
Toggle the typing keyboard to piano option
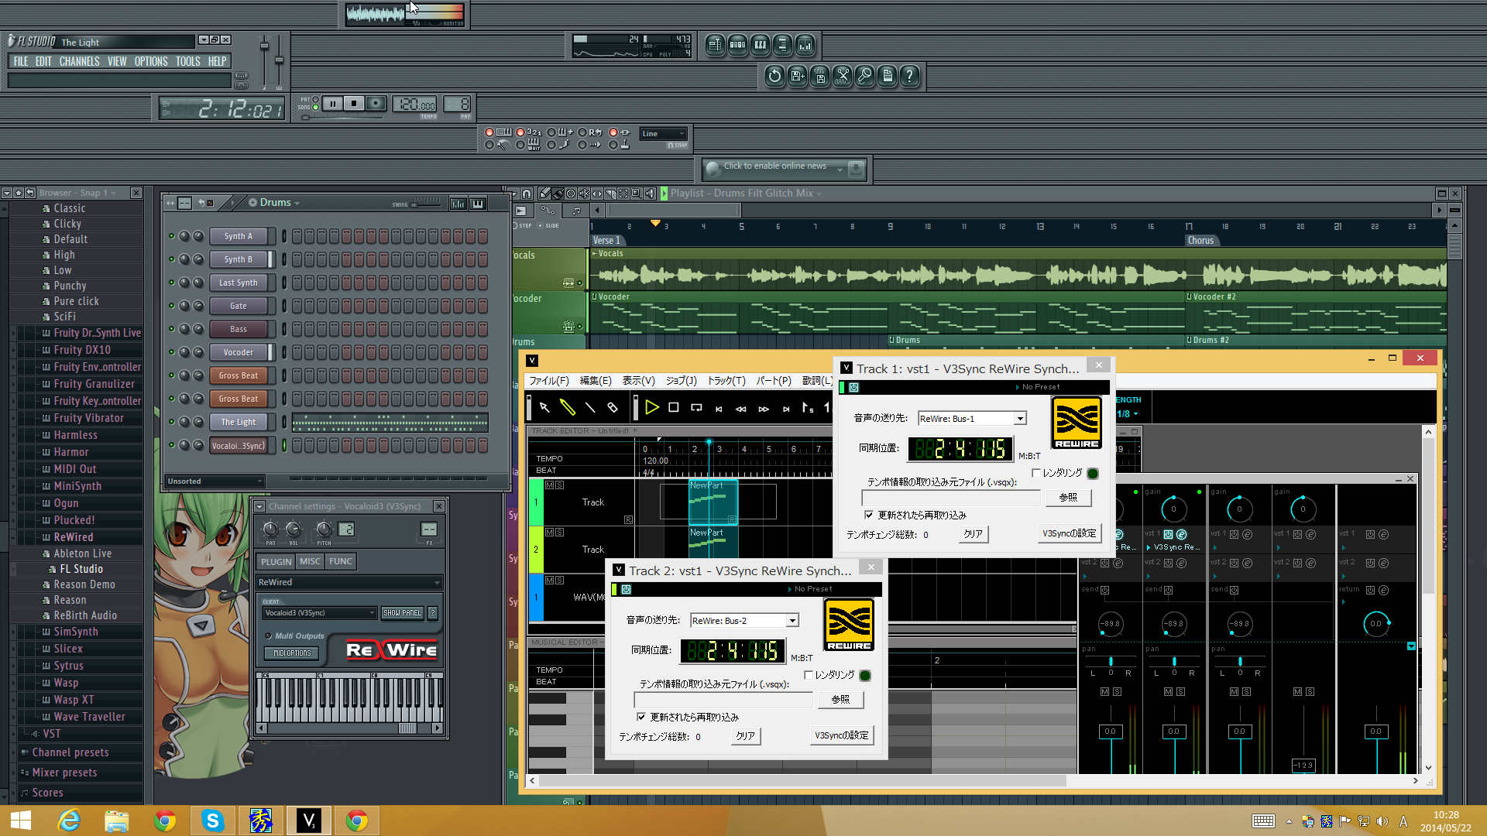[x=489, y=132]
